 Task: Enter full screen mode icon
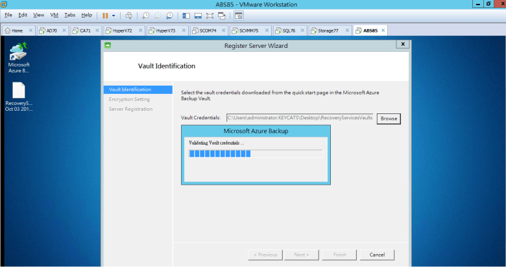[210, 15]
